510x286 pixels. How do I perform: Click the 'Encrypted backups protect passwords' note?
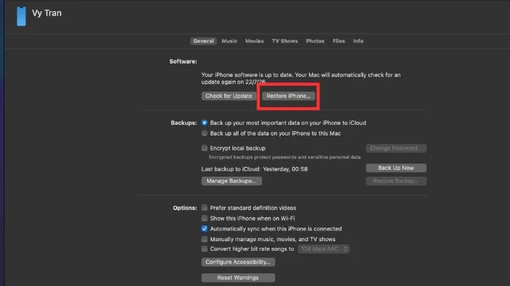[285, 157]
